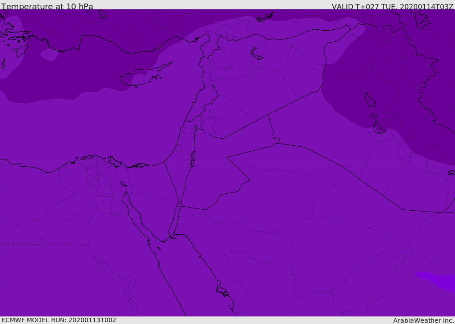This screenshot has width=455, height=324.
Task: Click the 'VALID T+027 TUE. 20200114T03Z' label
Action: point(392,7)
